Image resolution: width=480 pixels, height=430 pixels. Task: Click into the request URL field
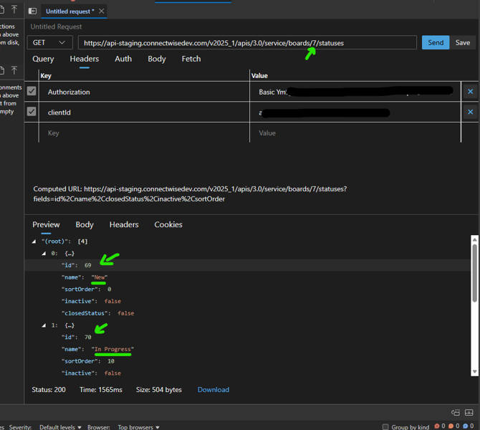pos(247,42)
